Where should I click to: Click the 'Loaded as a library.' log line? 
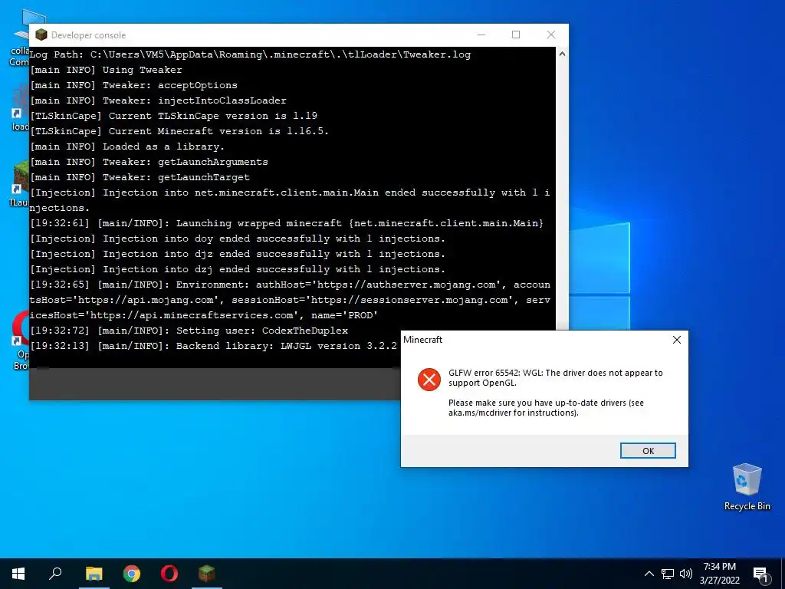[127, 146]
